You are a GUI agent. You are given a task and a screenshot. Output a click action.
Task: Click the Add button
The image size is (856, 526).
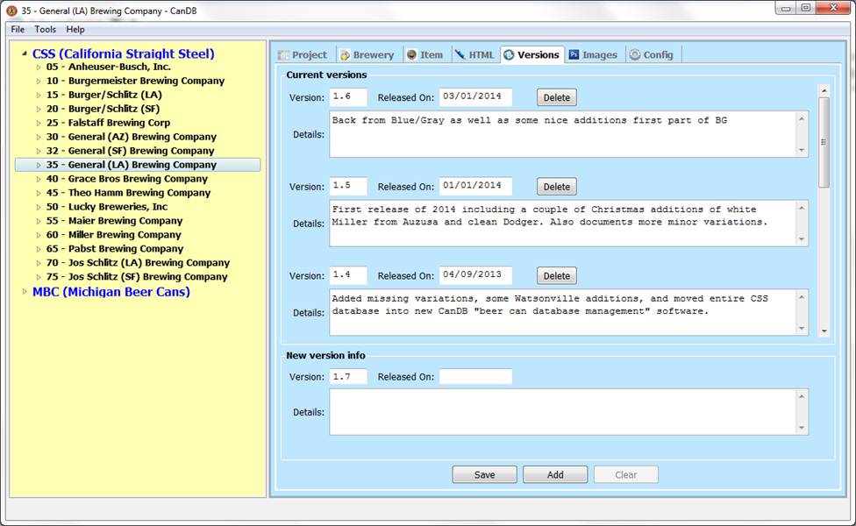click(x=555, y=474)
